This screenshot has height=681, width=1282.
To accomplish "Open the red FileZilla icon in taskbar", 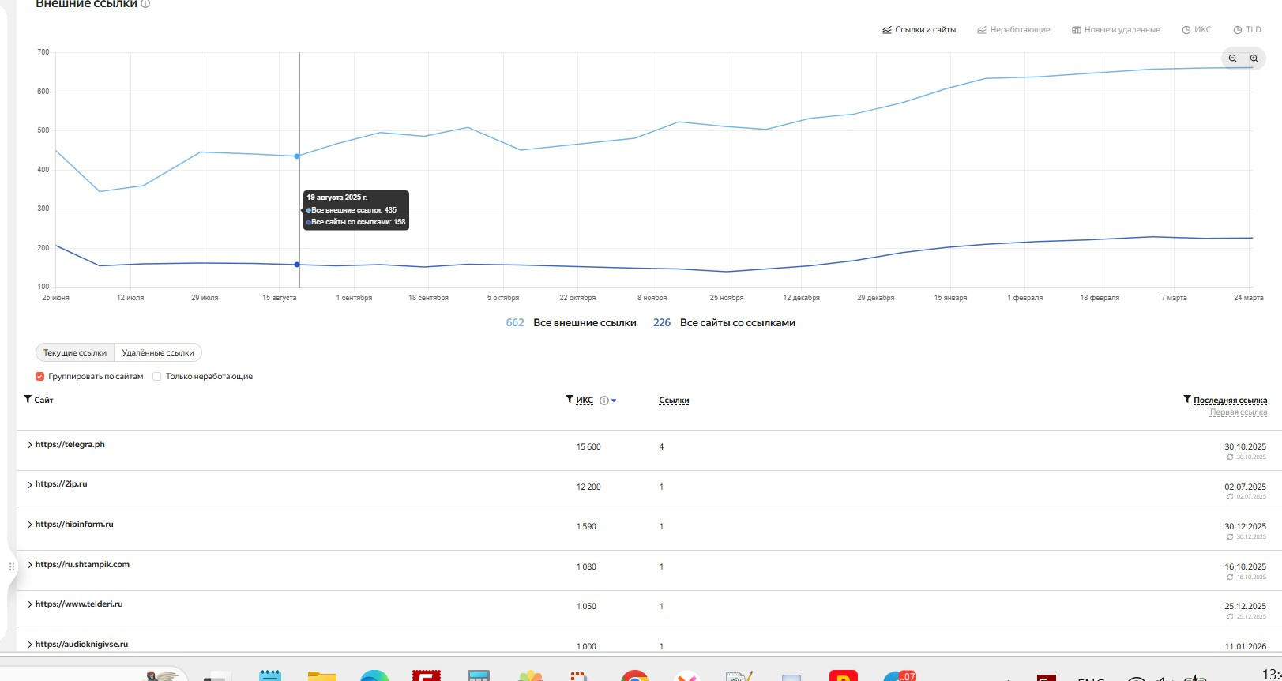I will pyautogui.click(x=426, y=675).
